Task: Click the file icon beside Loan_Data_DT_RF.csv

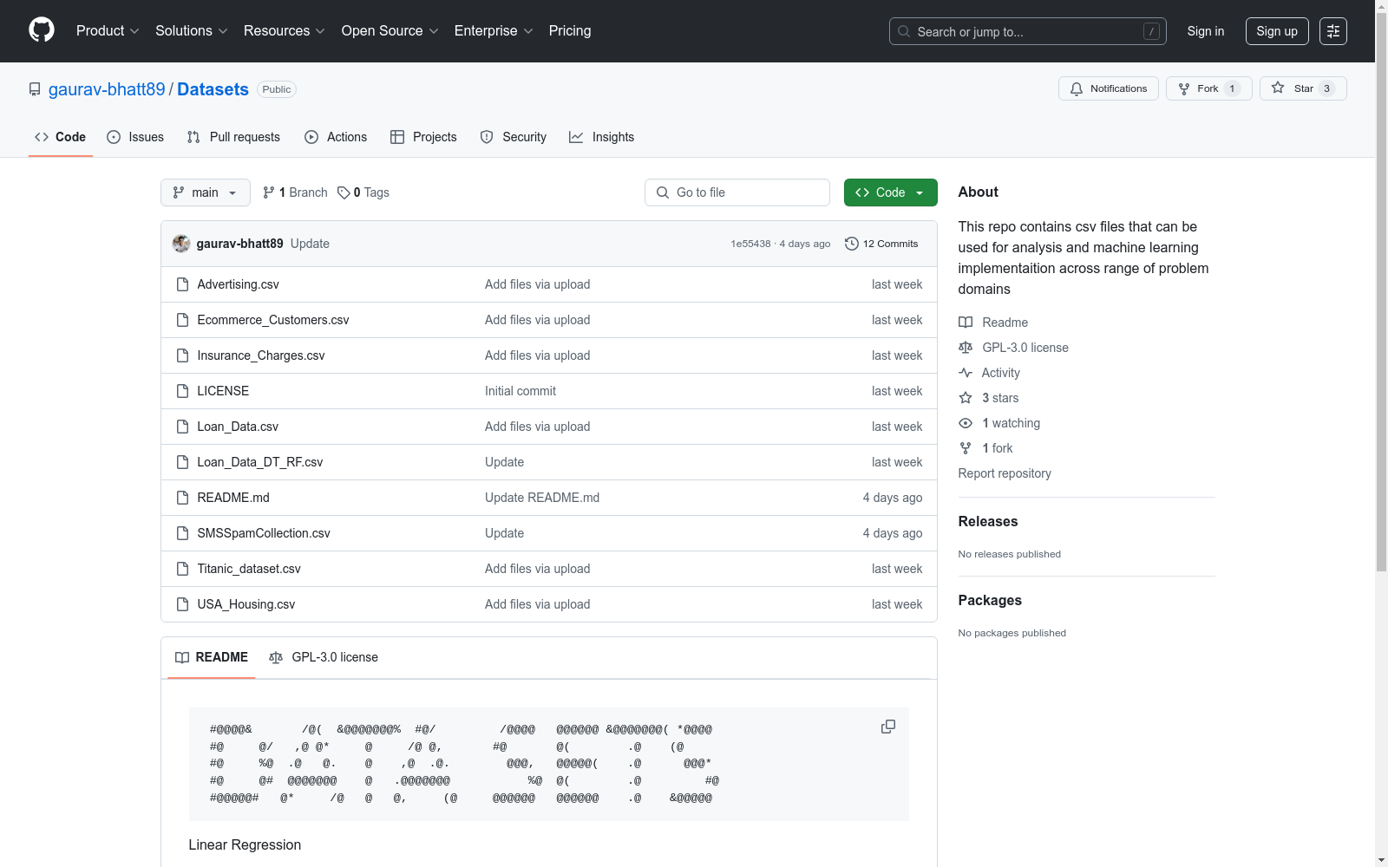Action: click(182, 462)
